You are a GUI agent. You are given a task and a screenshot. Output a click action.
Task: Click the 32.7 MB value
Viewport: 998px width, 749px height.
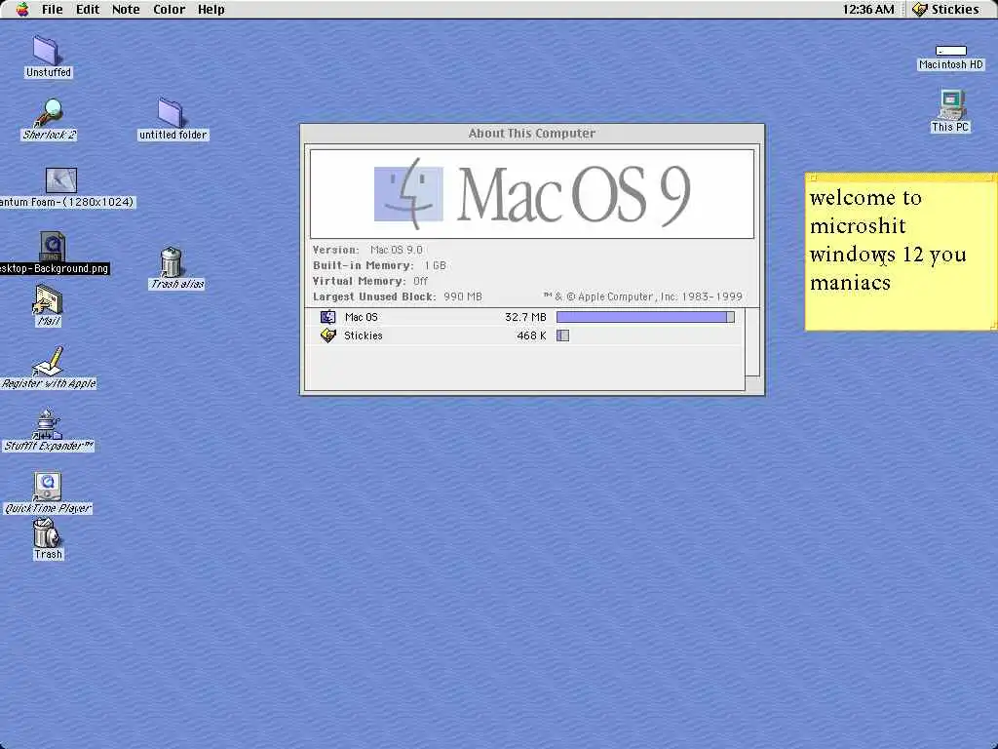pos(525,317)
